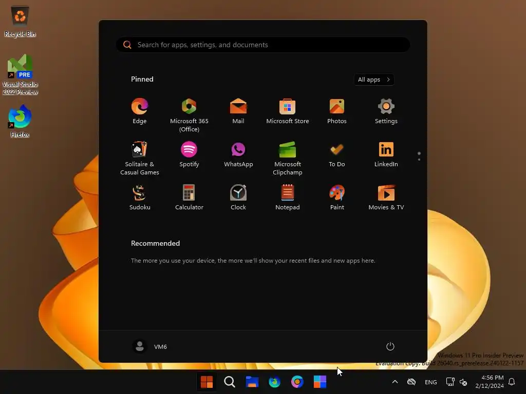Open the Edge pinned app
This screenshot has width=526, height=394.
[140, 111]
